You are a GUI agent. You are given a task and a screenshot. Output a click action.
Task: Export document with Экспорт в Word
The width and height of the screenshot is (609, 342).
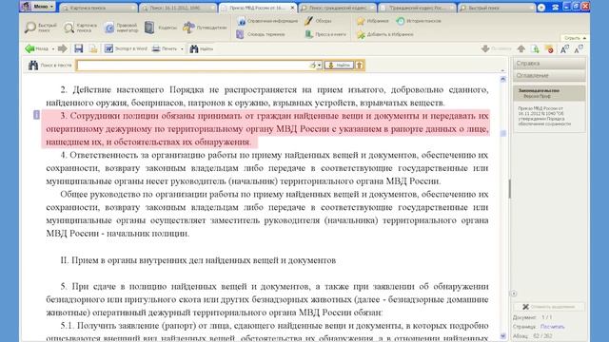126,48
